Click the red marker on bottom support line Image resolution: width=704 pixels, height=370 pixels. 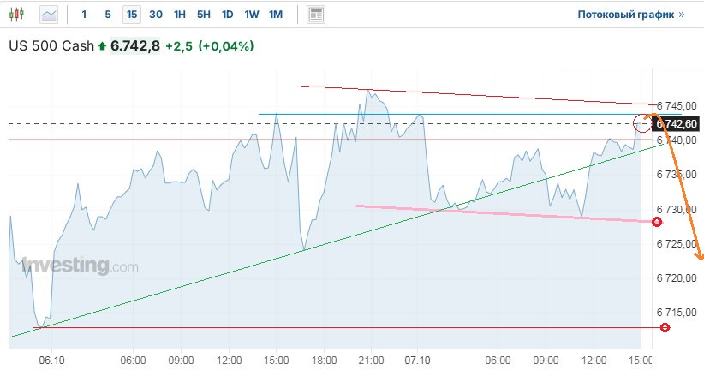click(x=665, y=327)
